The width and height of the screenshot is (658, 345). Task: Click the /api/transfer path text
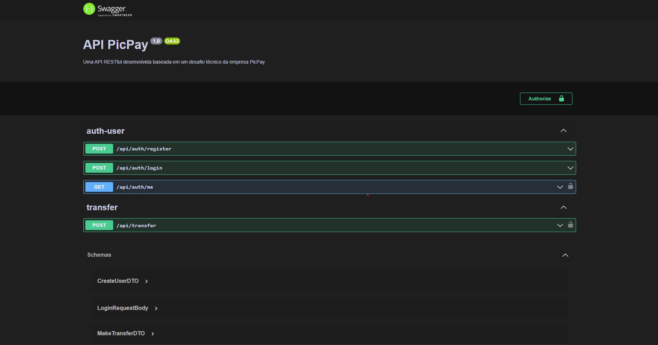point(136,225)
